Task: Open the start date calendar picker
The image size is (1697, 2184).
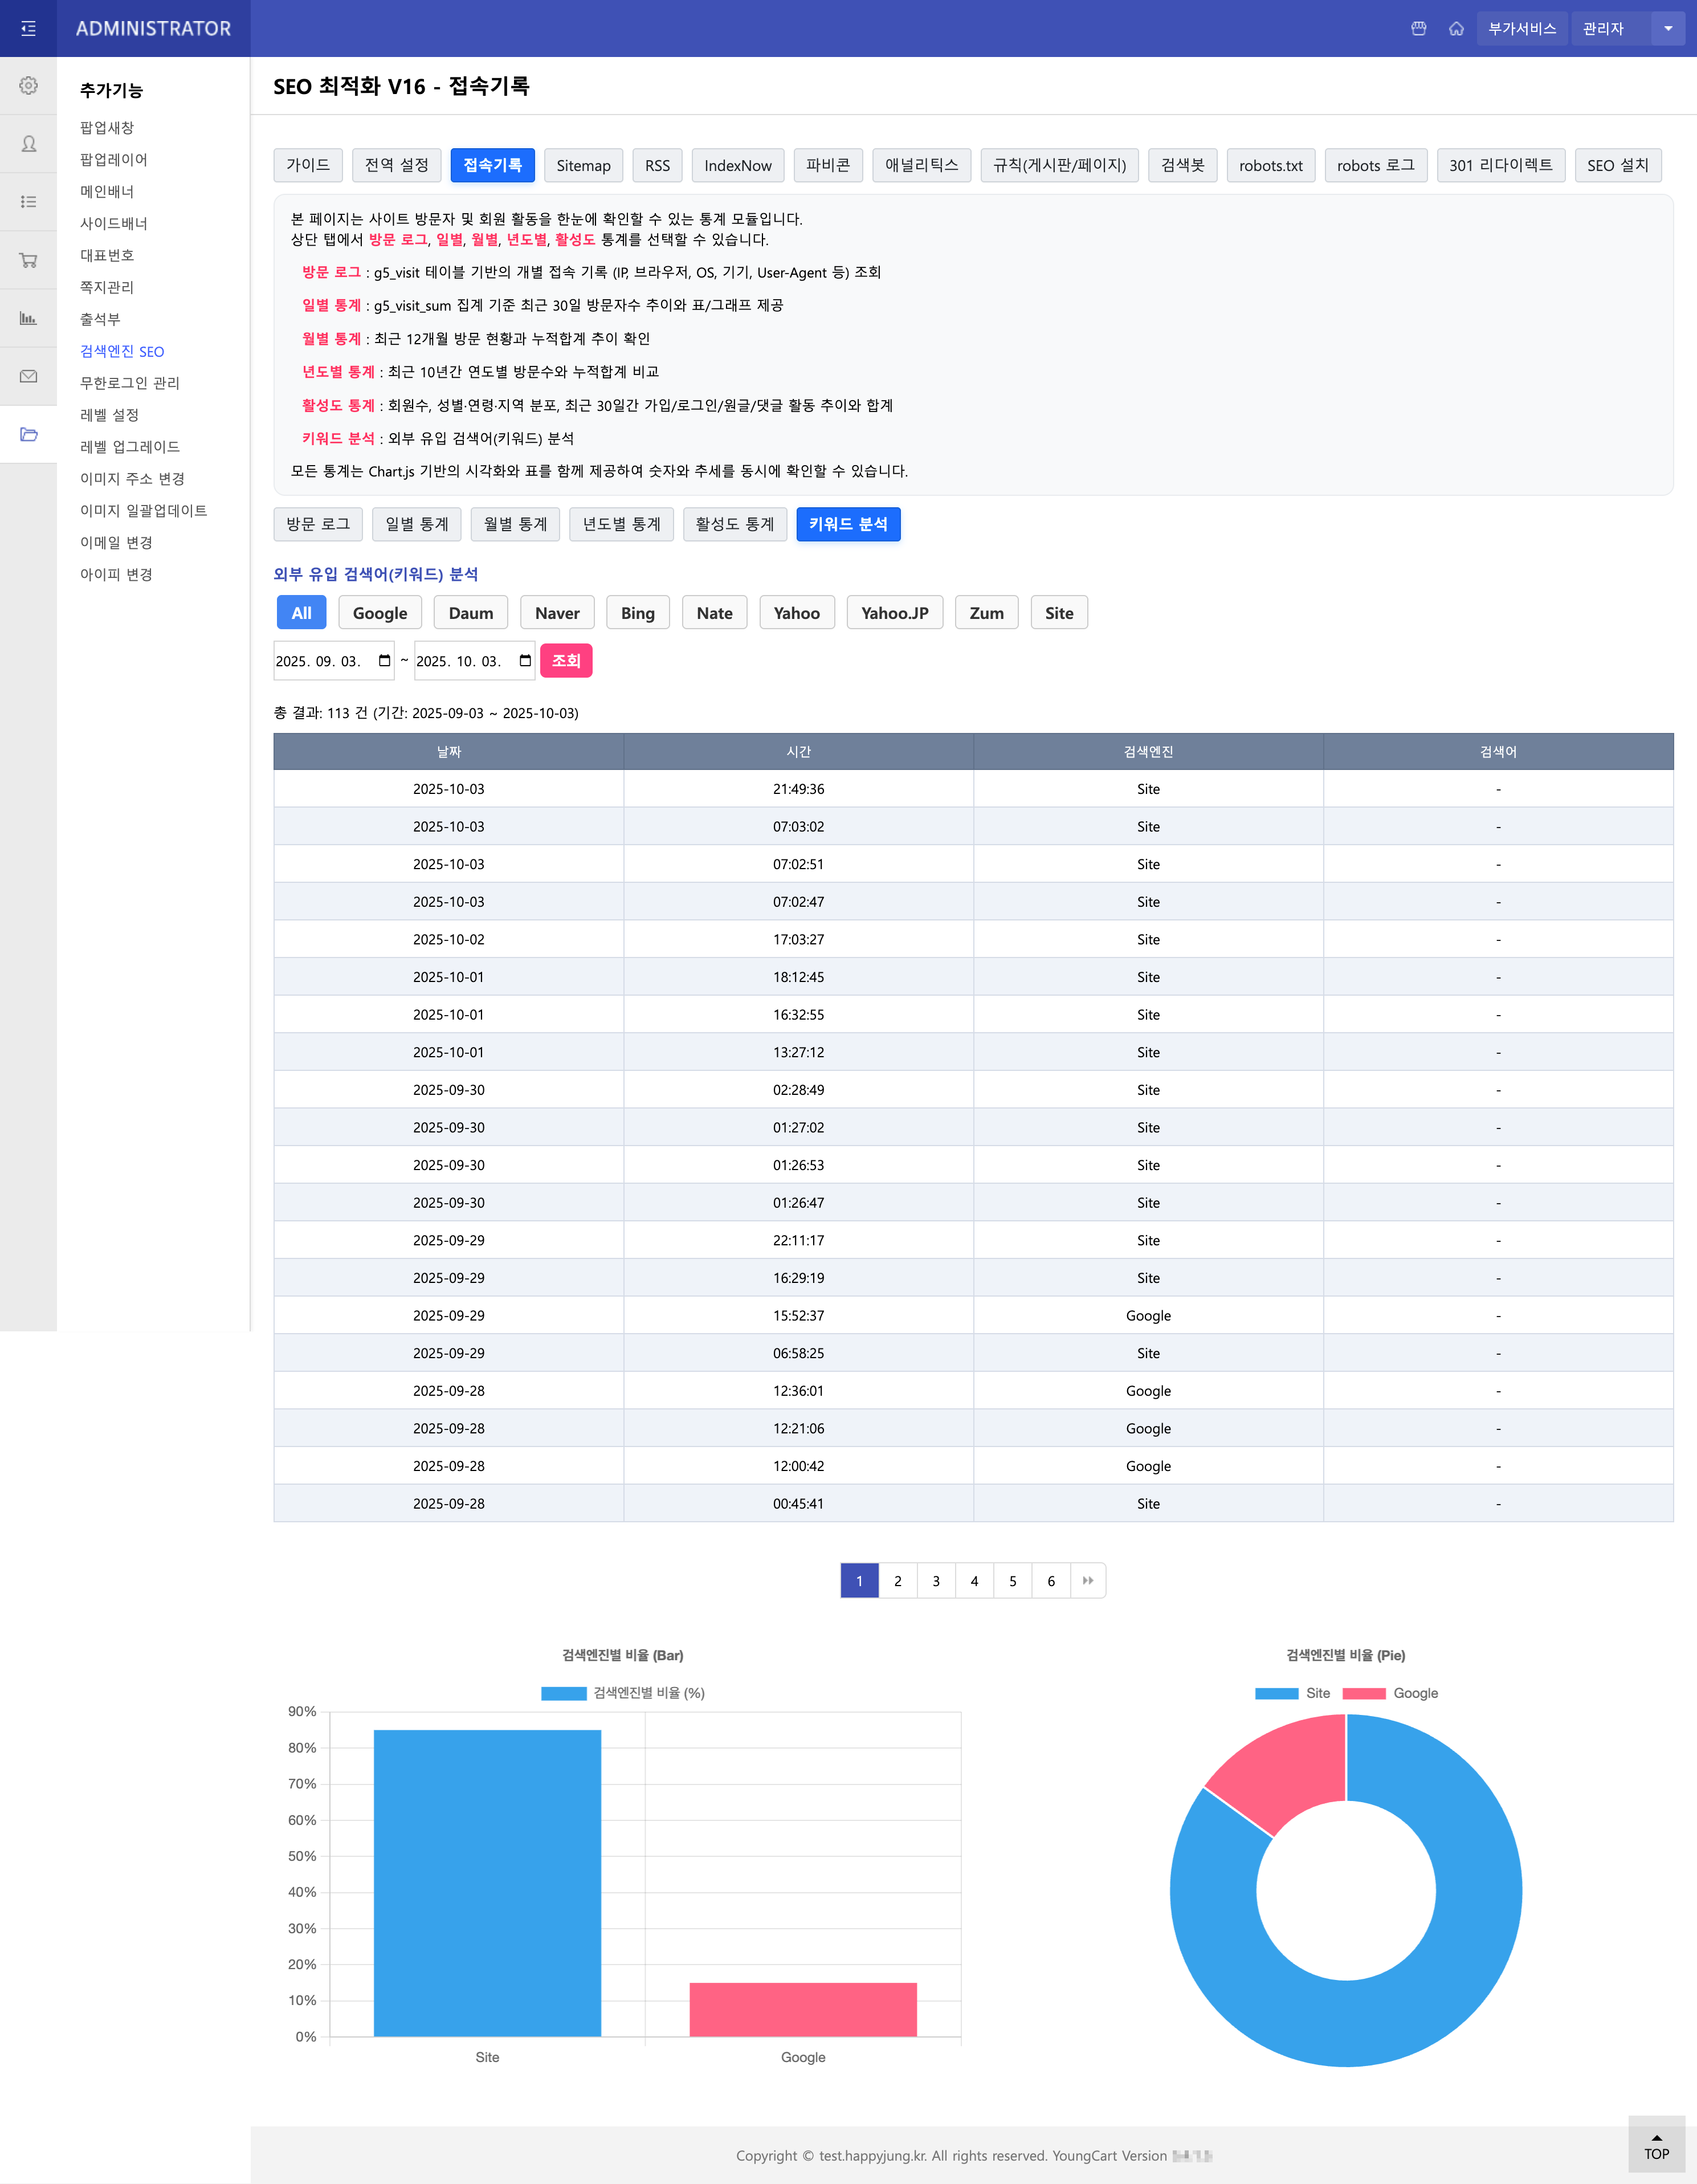Action: pyautogui.click(x=383, y=660)
